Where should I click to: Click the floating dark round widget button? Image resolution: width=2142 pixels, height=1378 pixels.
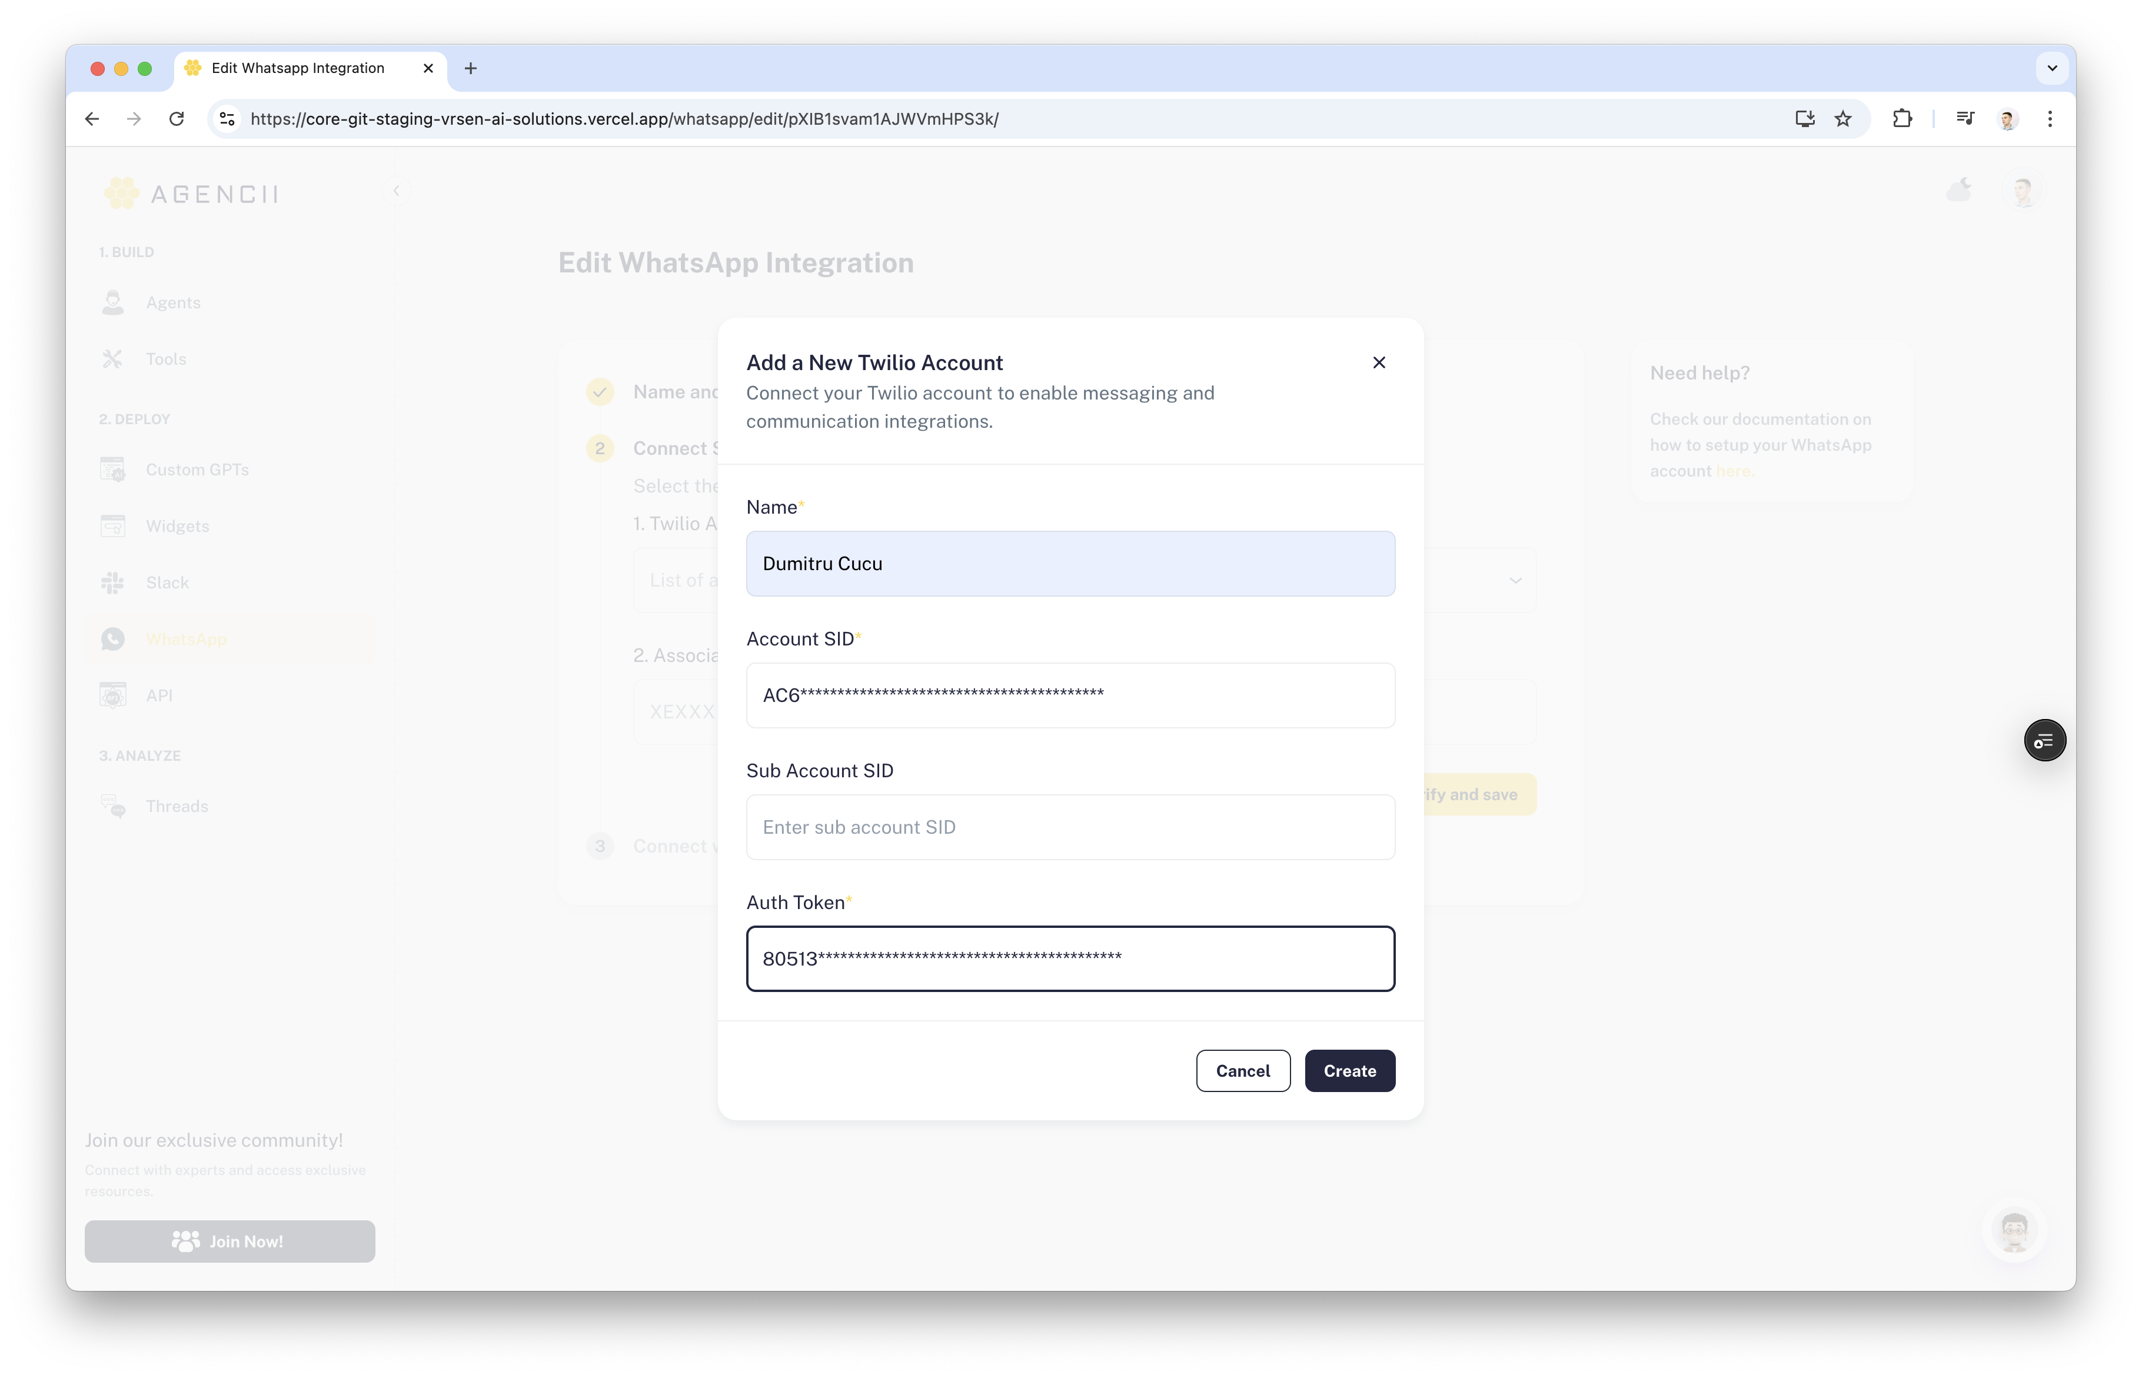[x=2044, y=741]
